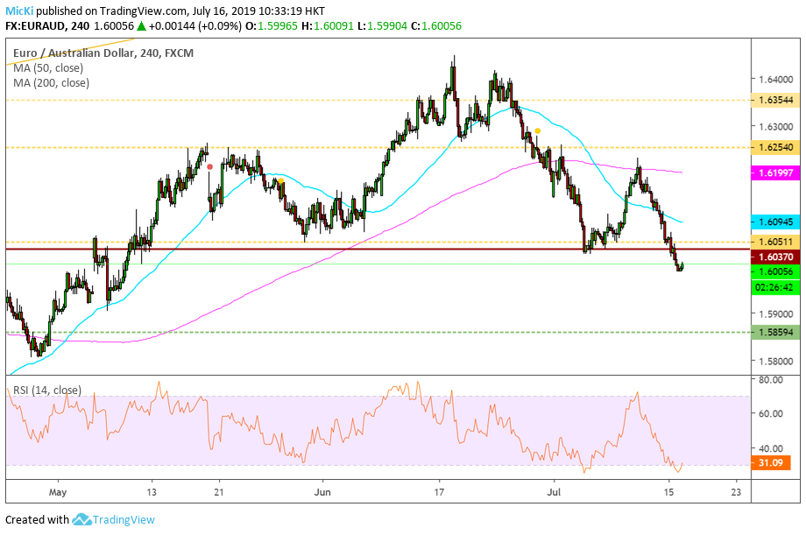Click the orange 31.09 RSI value label

coord(771,463)
